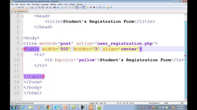197x110 pixels.
Task: Click the Save All toolbar icon
Action: [x=22, y=7]
